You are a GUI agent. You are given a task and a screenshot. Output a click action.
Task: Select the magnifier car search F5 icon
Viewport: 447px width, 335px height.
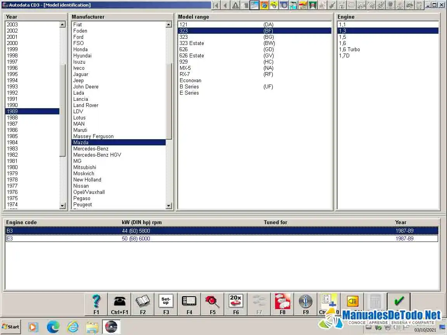coord(212,302)
